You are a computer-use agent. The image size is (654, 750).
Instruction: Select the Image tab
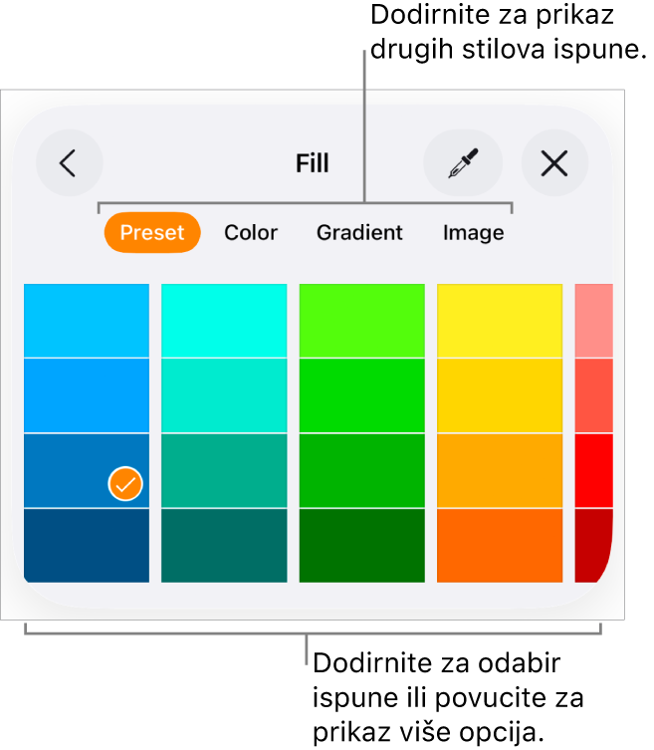[x=473, y=233]
